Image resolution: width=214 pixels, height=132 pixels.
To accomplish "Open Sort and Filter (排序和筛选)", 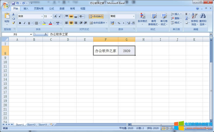I will (194, 19).
